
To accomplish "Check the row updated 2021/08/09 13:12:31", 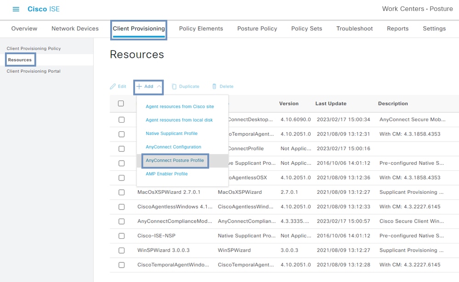I will 121,134.
